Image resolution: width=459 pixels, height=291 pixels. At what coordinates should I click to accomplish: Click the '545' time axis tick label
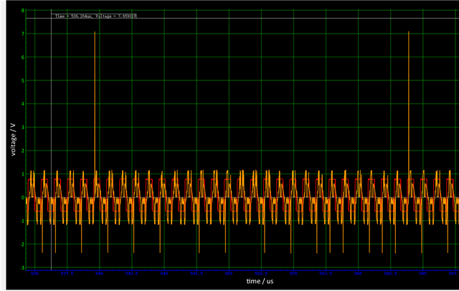tap(164, 274)
